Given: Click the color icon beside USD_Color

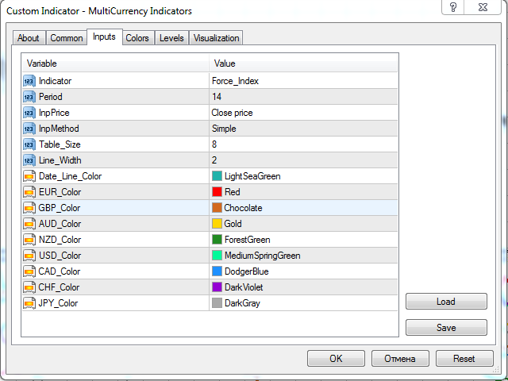Looking at the screenshot, I should [x=29, y=256].
